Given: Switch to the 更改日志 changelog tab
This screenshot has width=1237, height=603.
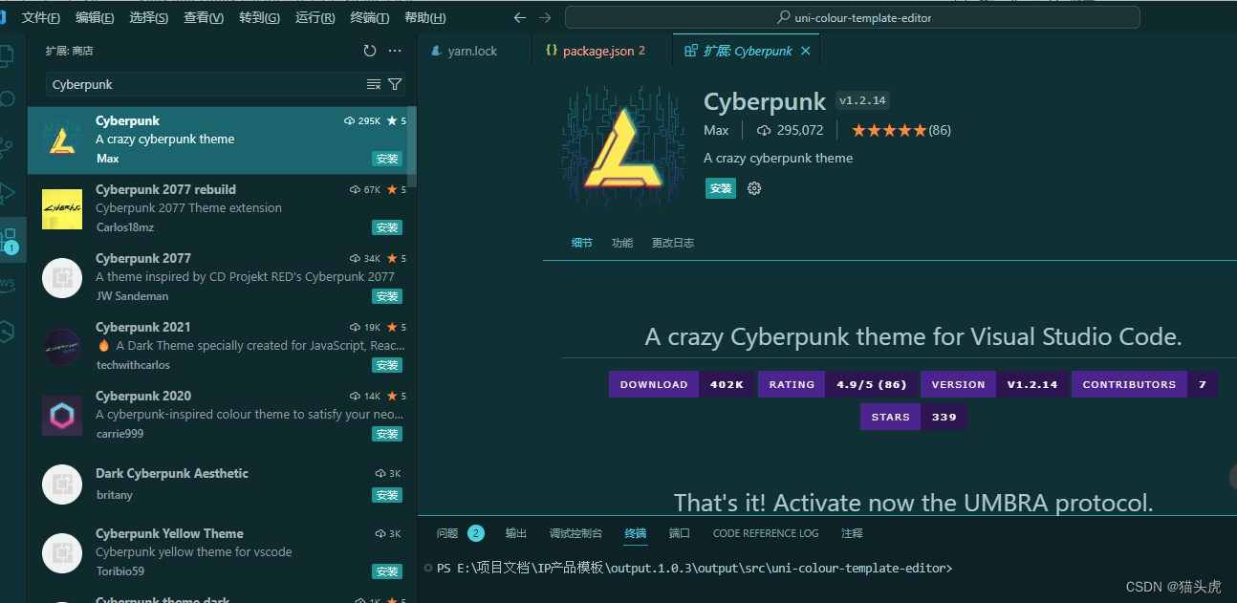Looking at the screenshot, I should (673, 243).
